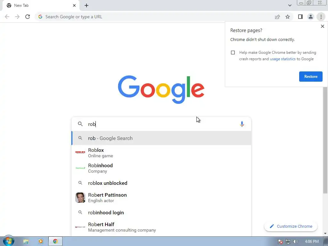Image resolution: width=328 pixels, height=246 pixels.
Task: Click the blue Restore button
Action: click(311, 77)
